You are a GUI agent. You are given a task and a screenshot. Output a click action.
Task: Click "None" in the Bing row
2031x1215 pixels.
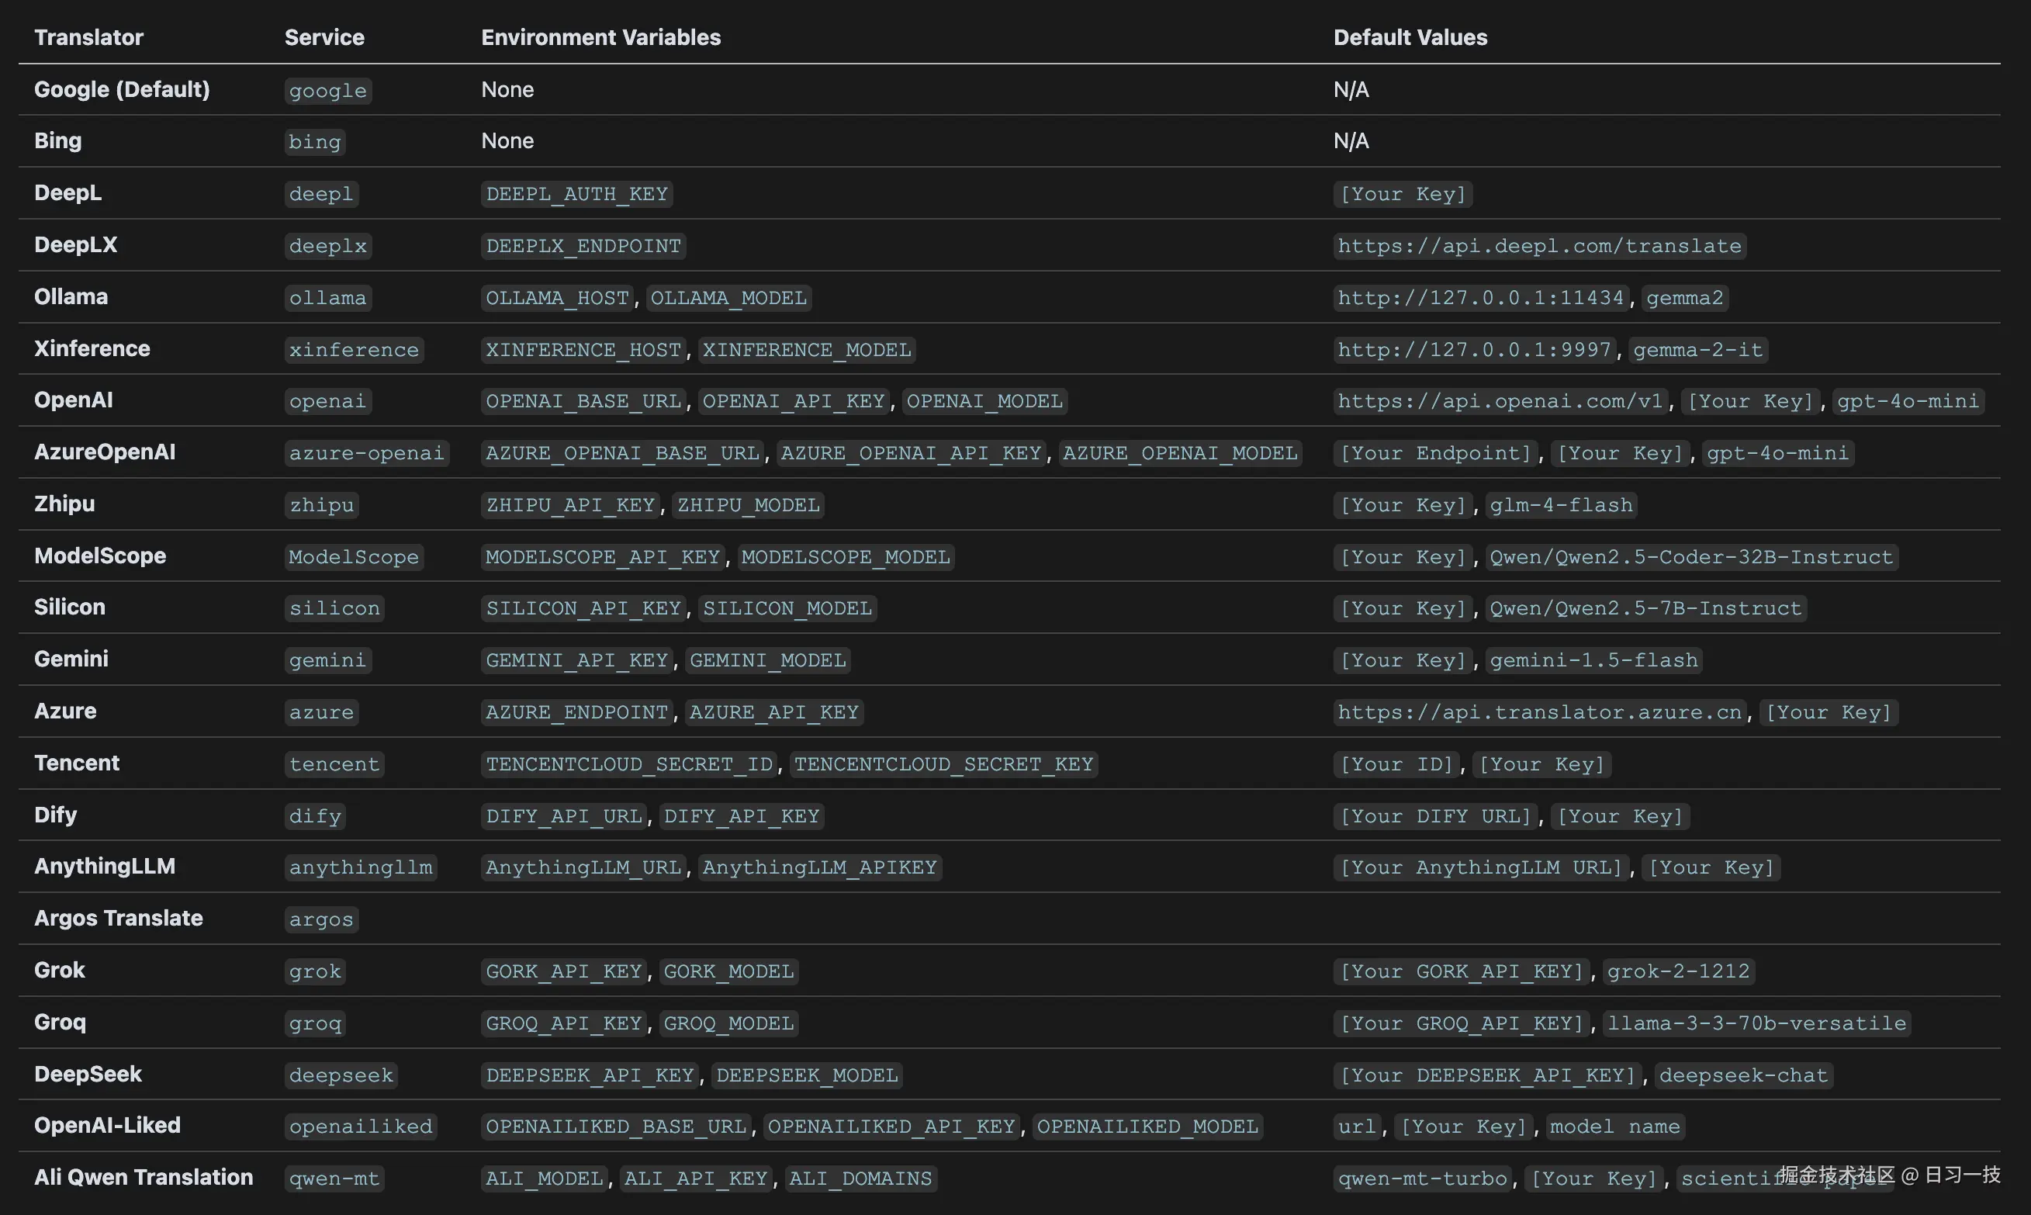[x=507, y=141]
